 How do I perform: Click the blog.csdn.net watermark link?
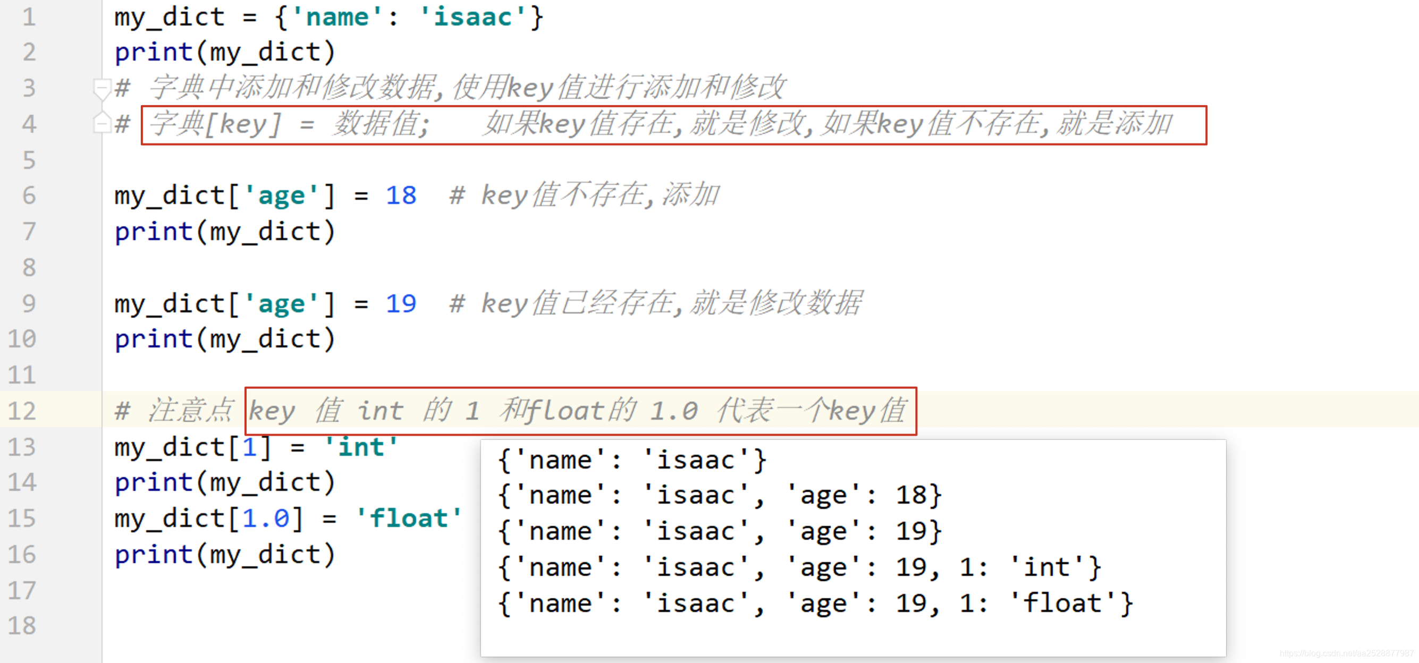pyautogui.click(x=1346, y=653)
